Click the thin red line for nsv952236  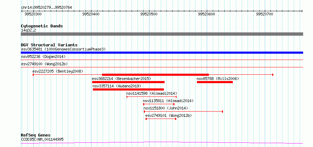pyautogui.click(x=162, y=60)
